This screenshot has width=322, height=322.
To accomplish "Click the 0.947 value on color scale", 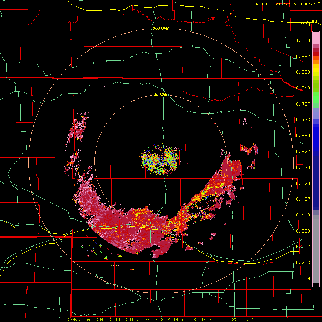I will click(303, 56).
